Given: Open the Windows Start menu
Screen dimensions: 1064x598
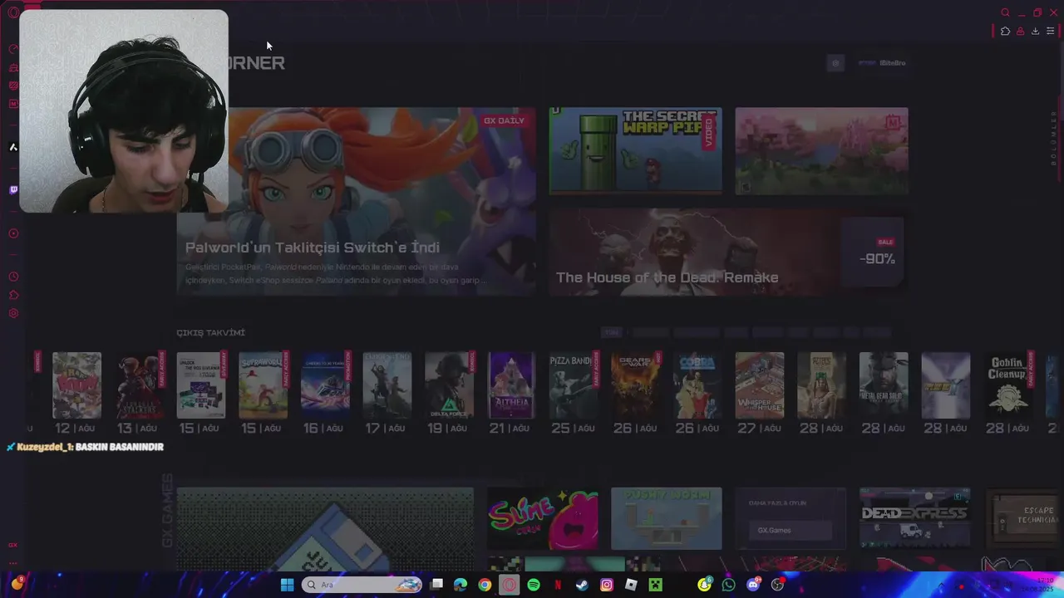Looking at the screenshot, I should coord(287,585).
